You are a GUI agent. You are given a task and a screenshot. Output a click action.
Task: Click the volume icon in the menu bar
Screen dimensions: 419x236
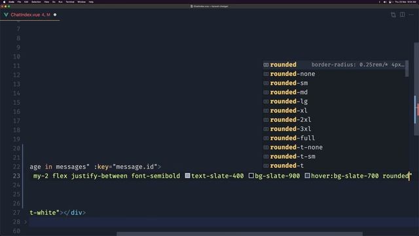coord(385,2)
